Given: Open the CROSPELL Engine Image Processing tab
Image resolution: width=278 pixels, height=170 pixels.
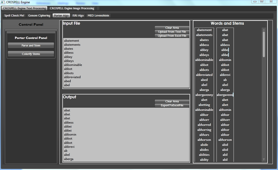Looking at the screenshot, I should coord(72,8).
